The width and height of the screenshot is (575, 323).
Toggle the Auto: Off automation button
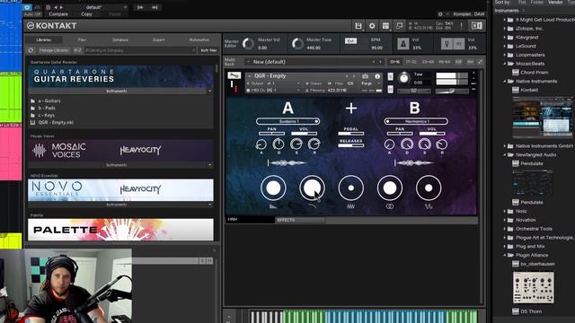pos(32,14)
